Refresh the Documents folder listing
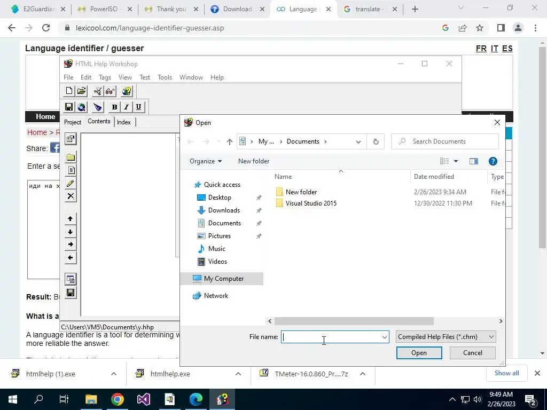Viewport: 547px width, 410px height. point(376,141)
